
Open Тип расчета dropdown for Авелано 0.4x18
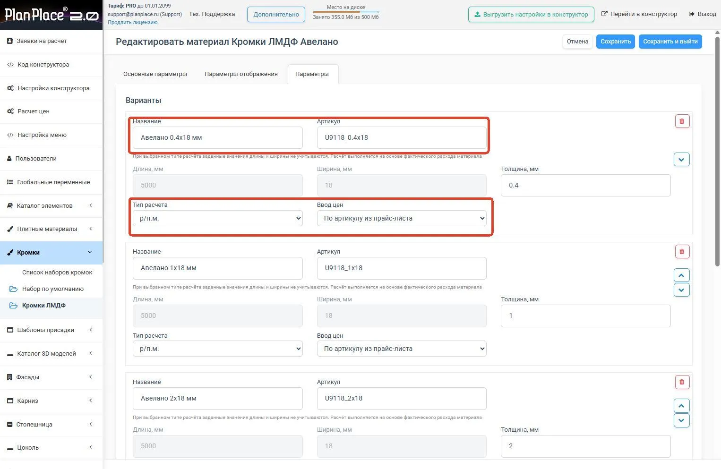[x=217, y=218]
